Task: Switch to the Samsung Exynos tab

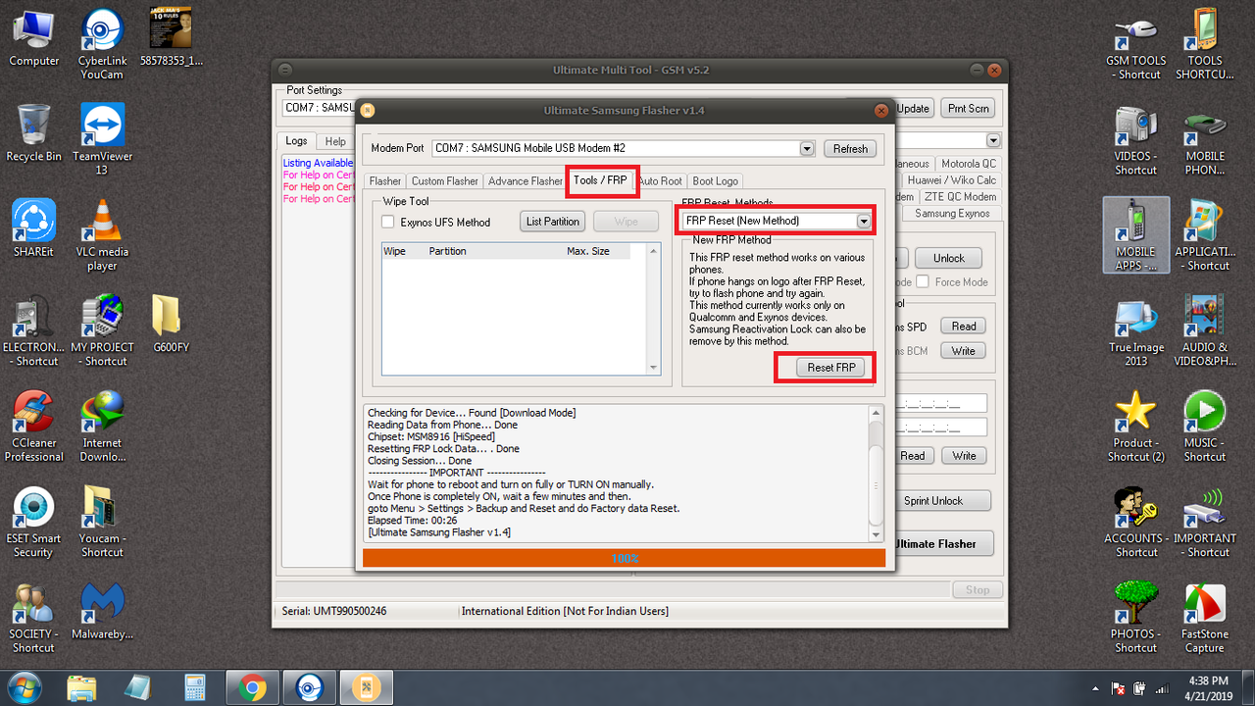Action: pyautogui.click(x=951, y=213)
